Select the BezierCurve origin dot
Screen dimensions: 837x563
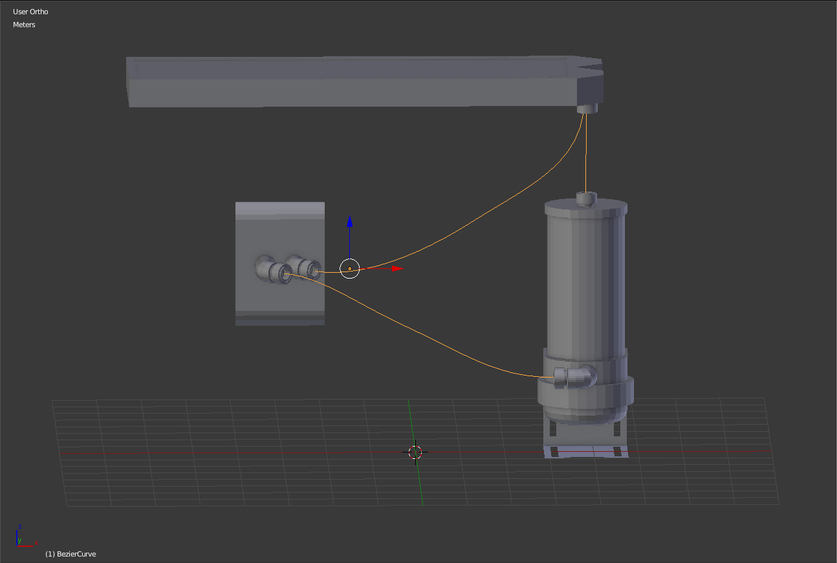click(349, 269)
